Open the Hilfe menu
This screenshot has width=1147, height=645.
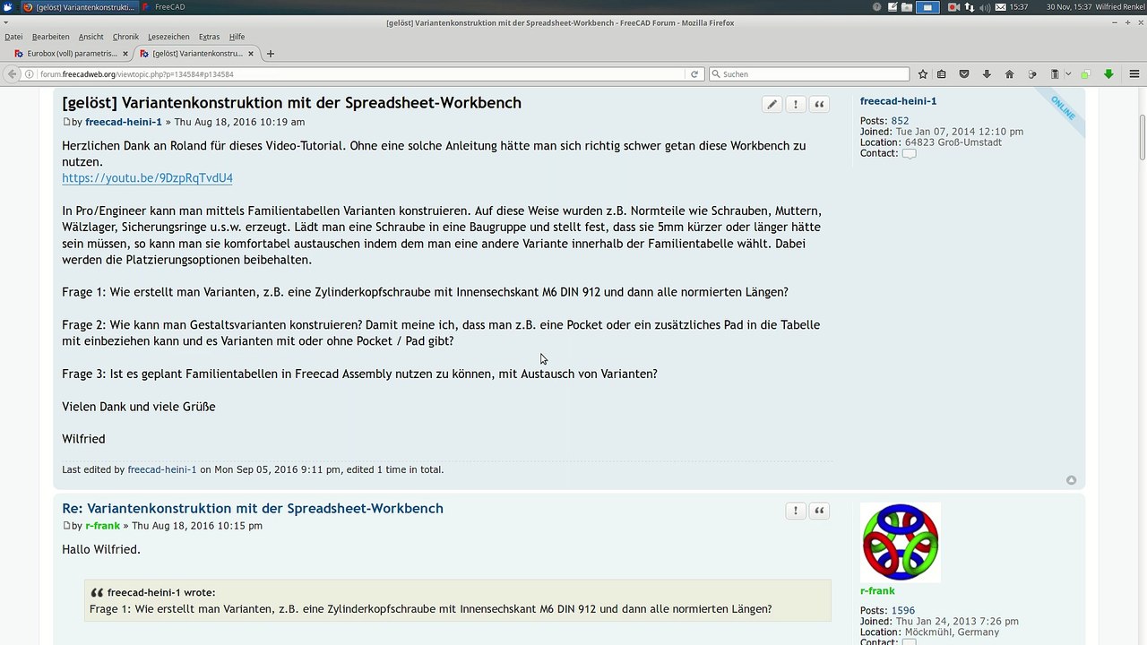click(237, 37)
